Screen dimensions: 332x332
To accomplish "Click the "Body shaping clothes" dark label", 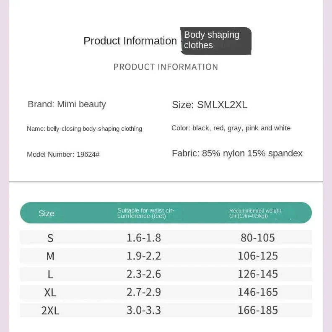I will pos(215,41).
